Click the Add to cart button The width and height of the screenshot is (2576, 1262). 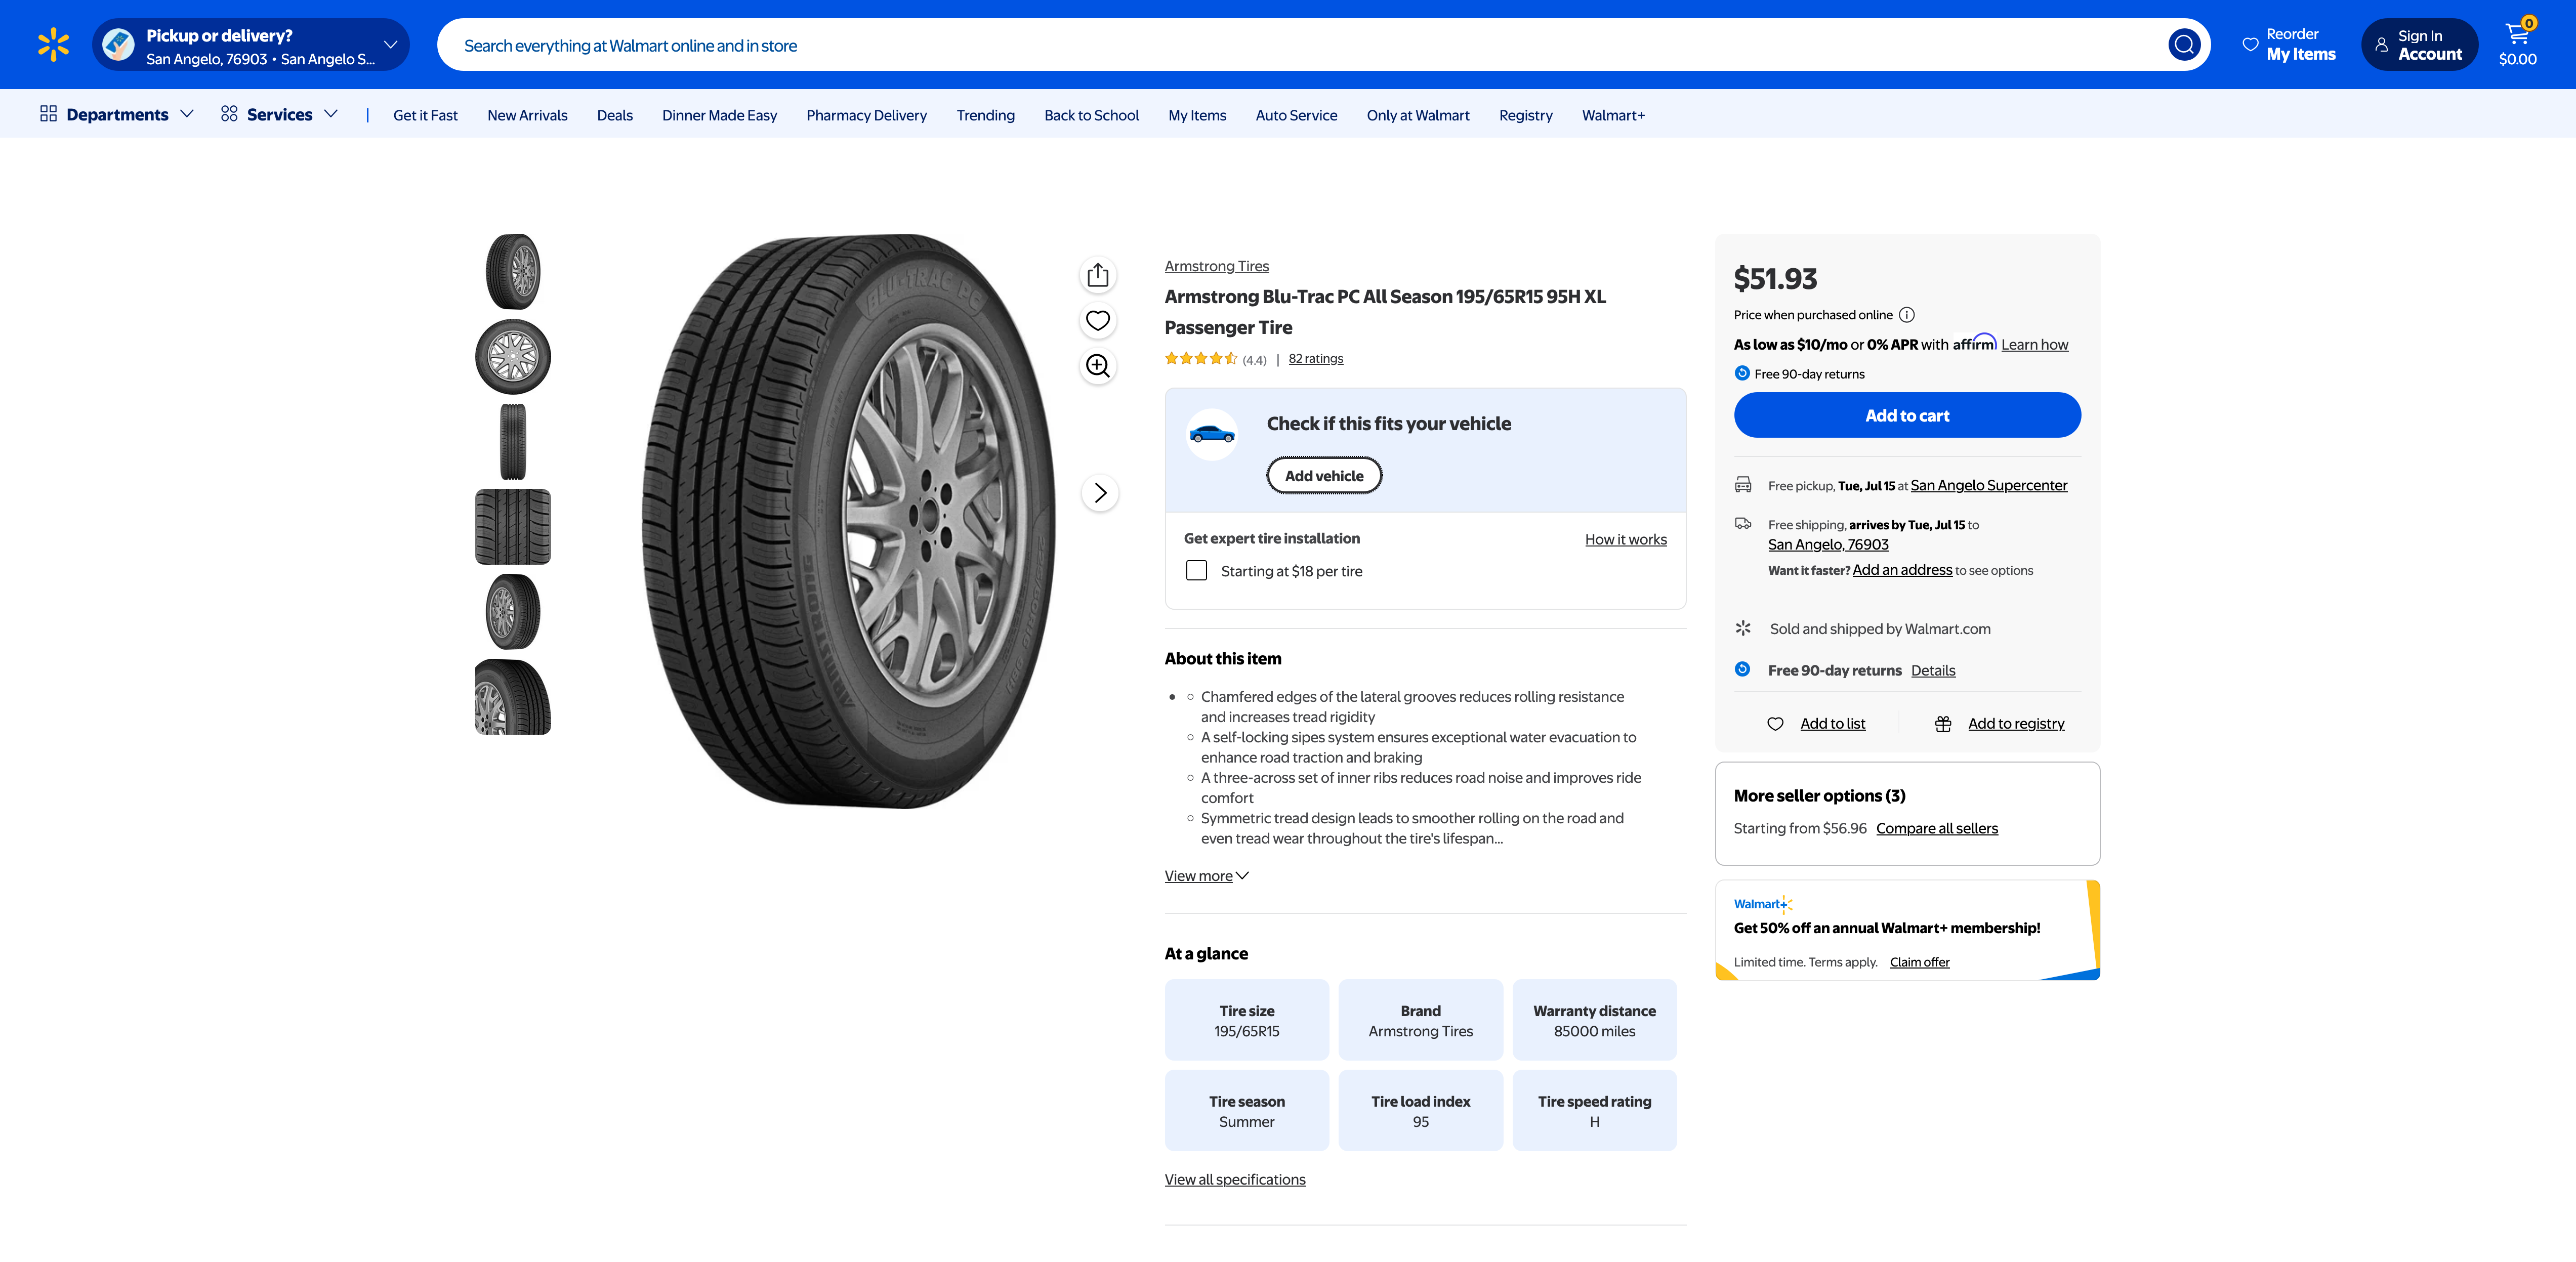click(1906, 415)
